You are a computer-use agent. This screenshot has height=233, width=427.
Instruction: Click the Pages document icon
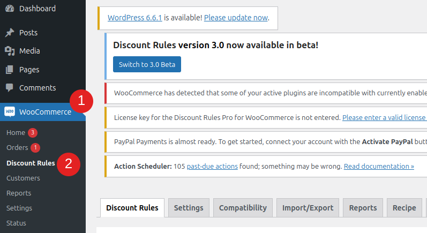pyautogui.click(x=10, y=70)
